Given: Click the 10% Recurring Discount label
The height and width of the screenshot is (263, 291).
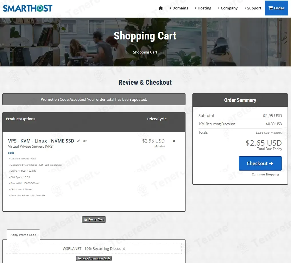Looking at the screenshot, I should tap(217, 124).
